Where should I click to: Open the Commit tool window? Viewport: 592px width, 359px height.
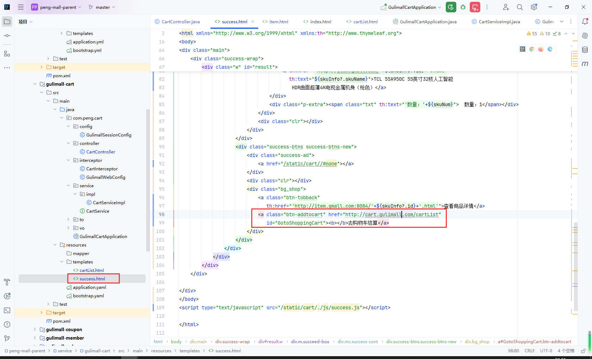pyautogui.click(x=7, y=36)
